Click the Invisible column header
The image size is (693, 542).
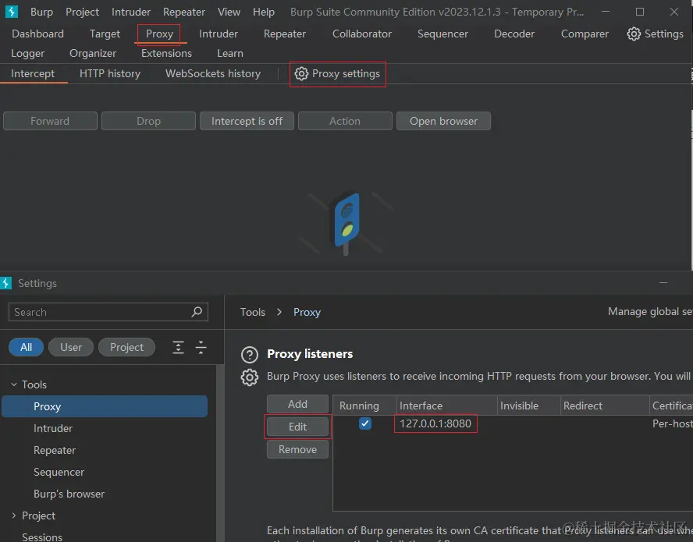(x=528, y=406)
